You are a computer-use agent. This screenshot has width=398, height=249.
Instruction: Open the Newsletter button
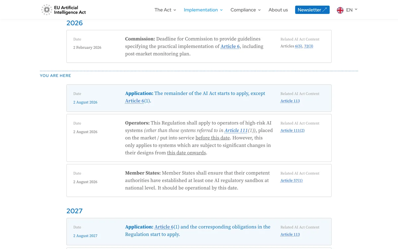(x=312, y=10)
